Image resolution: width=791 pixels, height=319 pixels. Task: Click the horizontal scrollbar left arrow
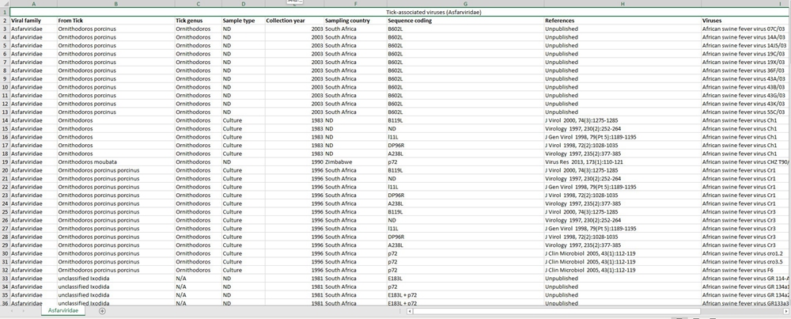pos(408,311)
